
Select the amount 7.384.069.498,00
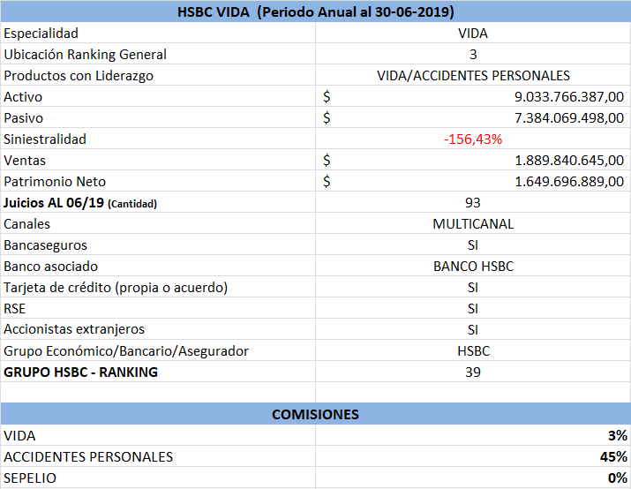[x=569, y=118]
